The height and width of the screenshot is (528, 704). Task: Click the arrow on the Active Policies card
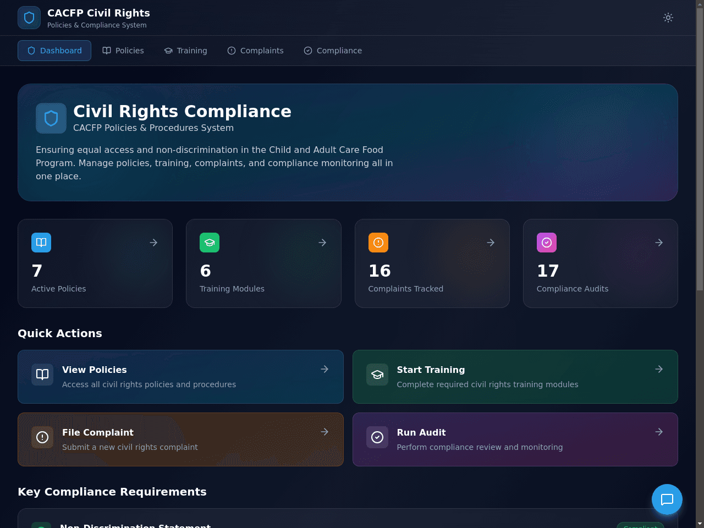click(x=153, y=243)
